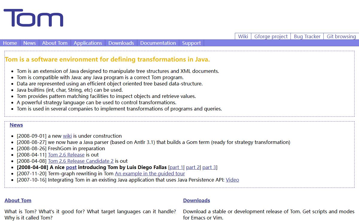This screenshot has width=359, height=221.
Task: Click the 'Tom is compatible with Java' bullet
Action: (x=100, y=77)
